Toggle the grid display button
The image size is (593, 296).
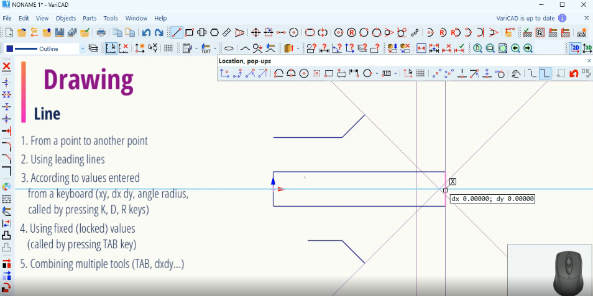click(168, 48)
